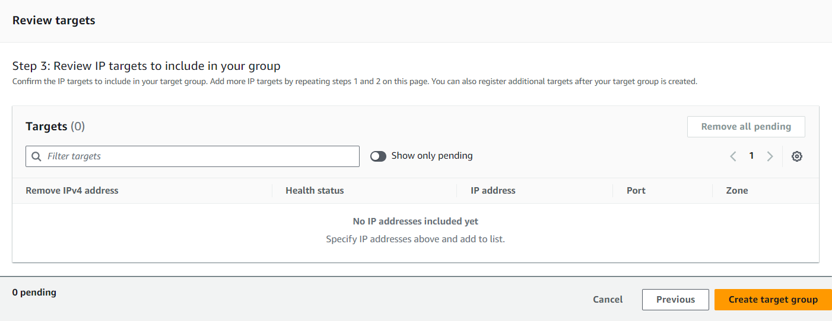Select page number 1 in pagination
Image resolution: width=832 pixels, height=321 pixels.
pos(751,156)
